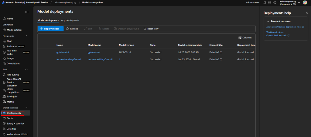Open Working with Azure OpenAI Service models link
Image resolution: width=311 pixels, height=137 pixels.
coord(278,34)
